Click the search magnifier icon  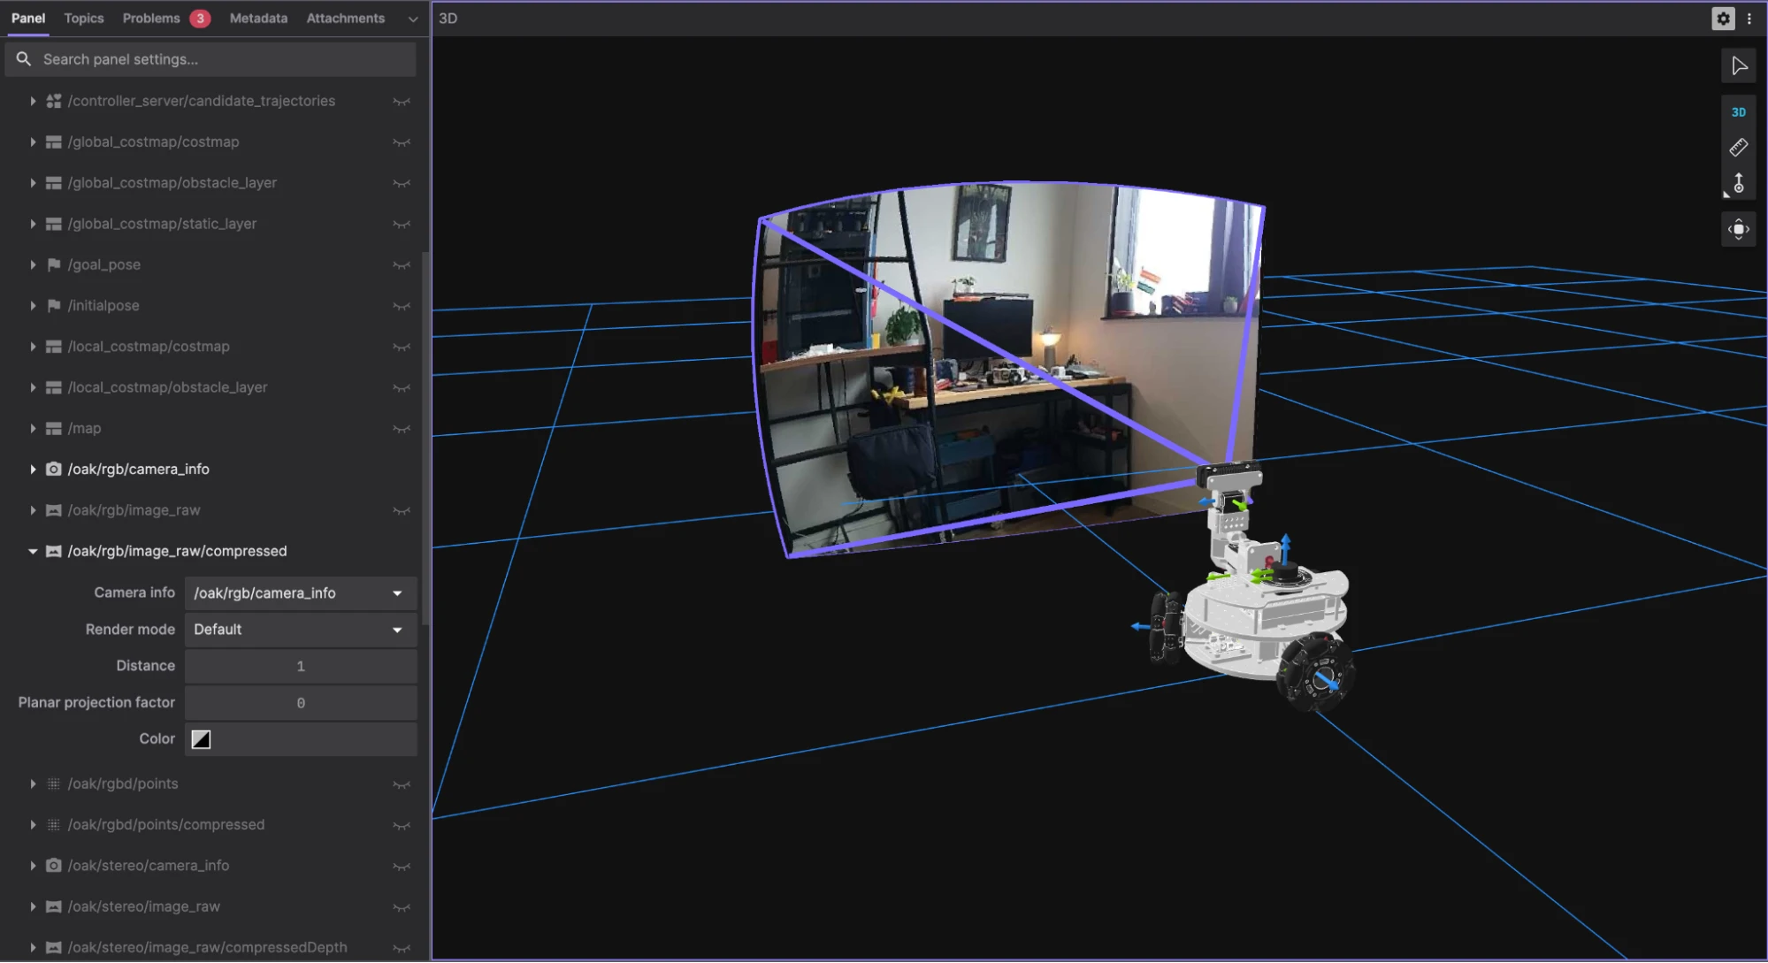(x=24, y=59)
